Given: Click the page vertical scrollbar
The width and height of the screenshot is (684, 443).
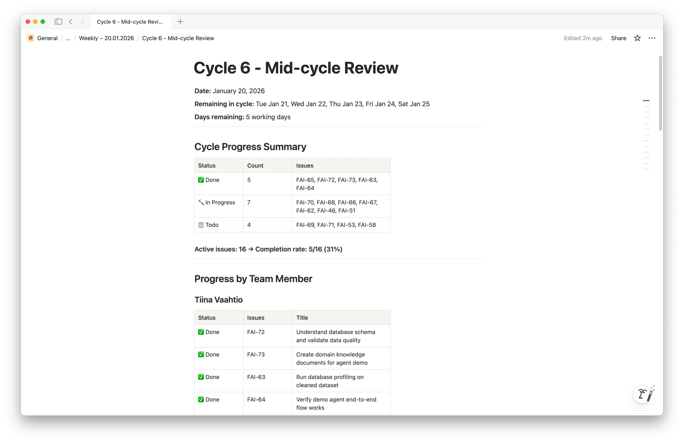Looking at the screenshot, I should point(660,93).
